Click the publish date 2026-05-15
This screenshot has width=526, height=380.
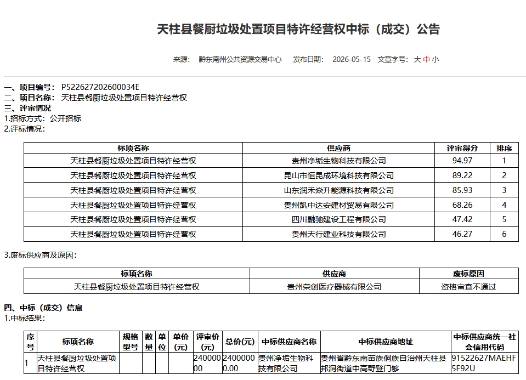tap(352, 59)
